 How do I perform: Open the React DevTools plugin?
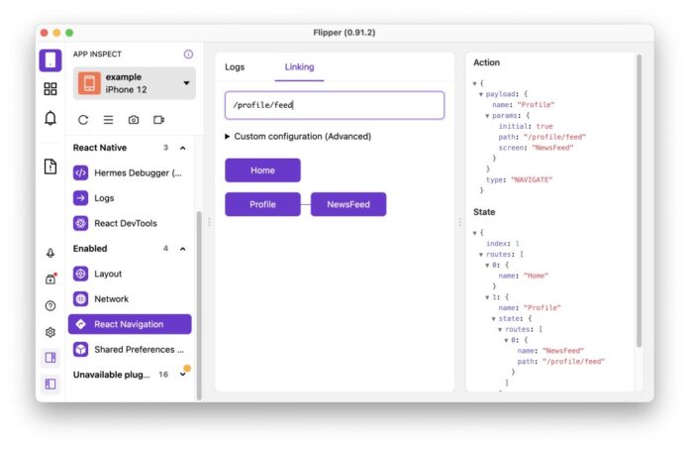(130, 223)
